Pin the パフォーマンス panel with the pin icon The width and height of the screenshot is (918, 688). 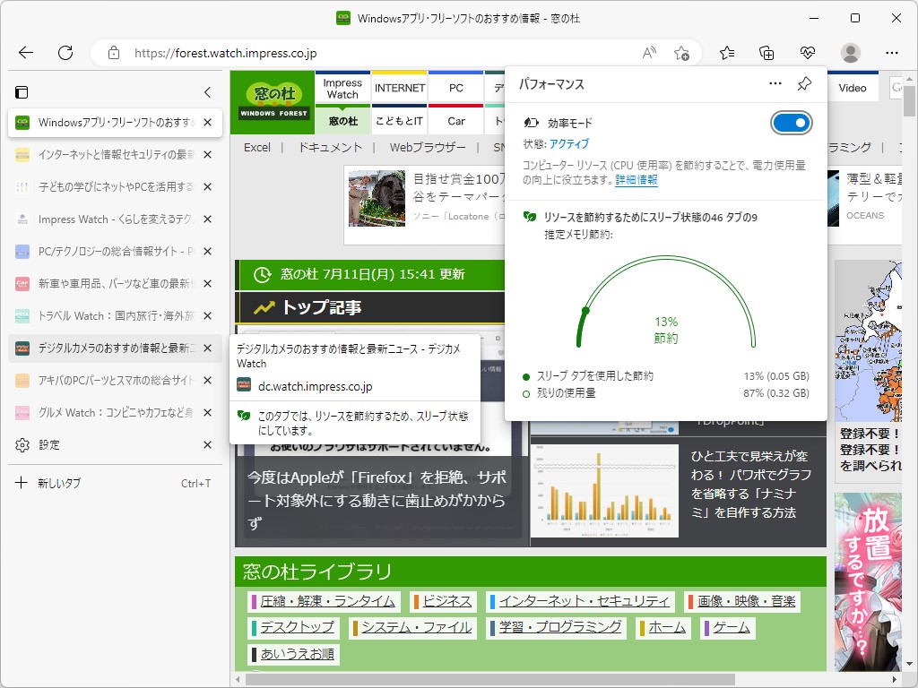coord(804,83)
